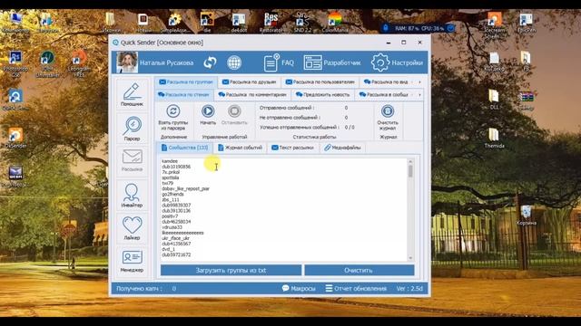Screen dimensions: 581x326
Task: Open the Помощник helper section
Action: click(x=132, y=94)
